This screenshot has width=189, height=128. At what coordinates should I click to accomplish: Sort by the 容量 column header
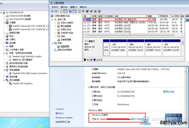coord(152,16)
